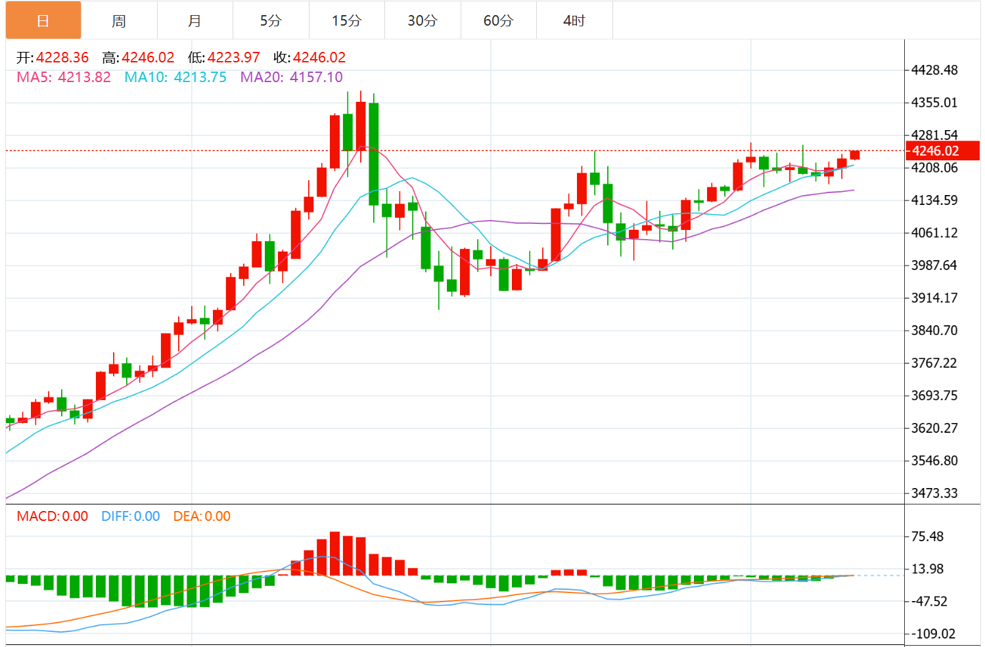Switch to the 4时 timeframe tab
The image size is (985, 647).
574,20
